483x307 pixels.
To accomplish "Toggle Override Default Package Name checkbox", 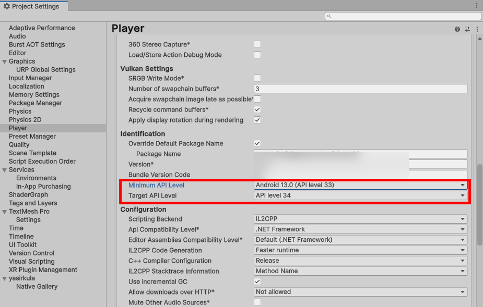I will (257, 143).
